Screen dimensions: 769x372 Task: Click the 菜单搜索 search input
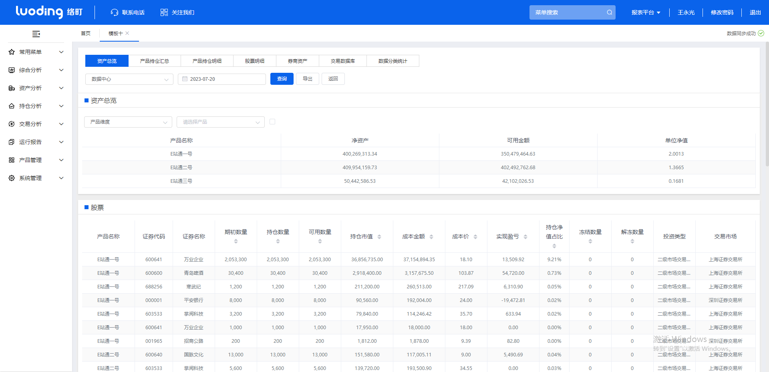(x=572, y=12)
